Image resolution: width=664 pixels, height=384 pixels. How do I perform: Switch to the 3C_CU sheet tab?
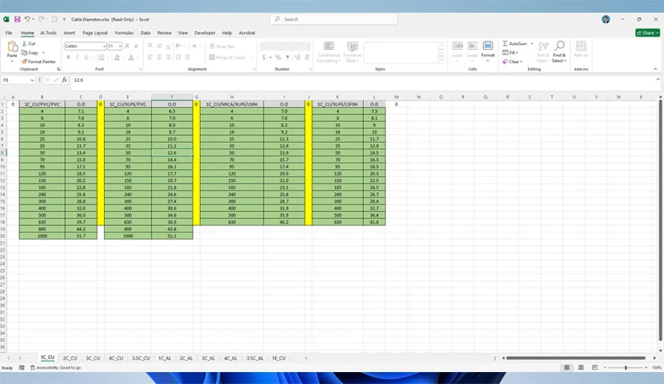(x=93, y=358)
